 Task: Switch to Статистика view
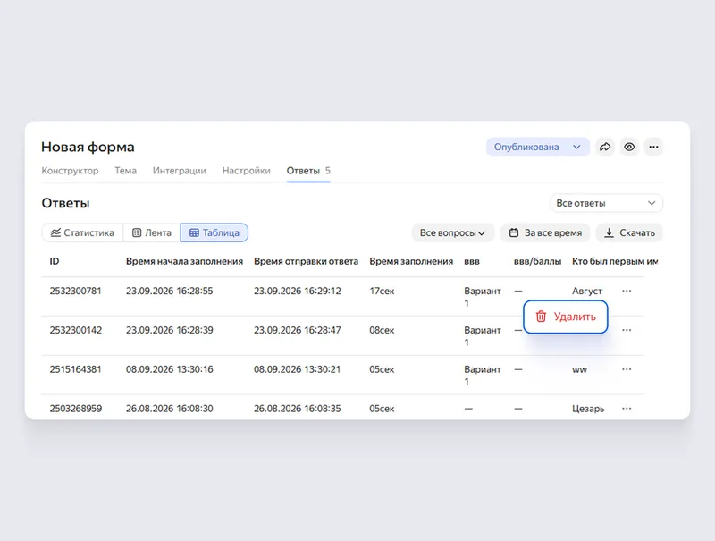82,232
